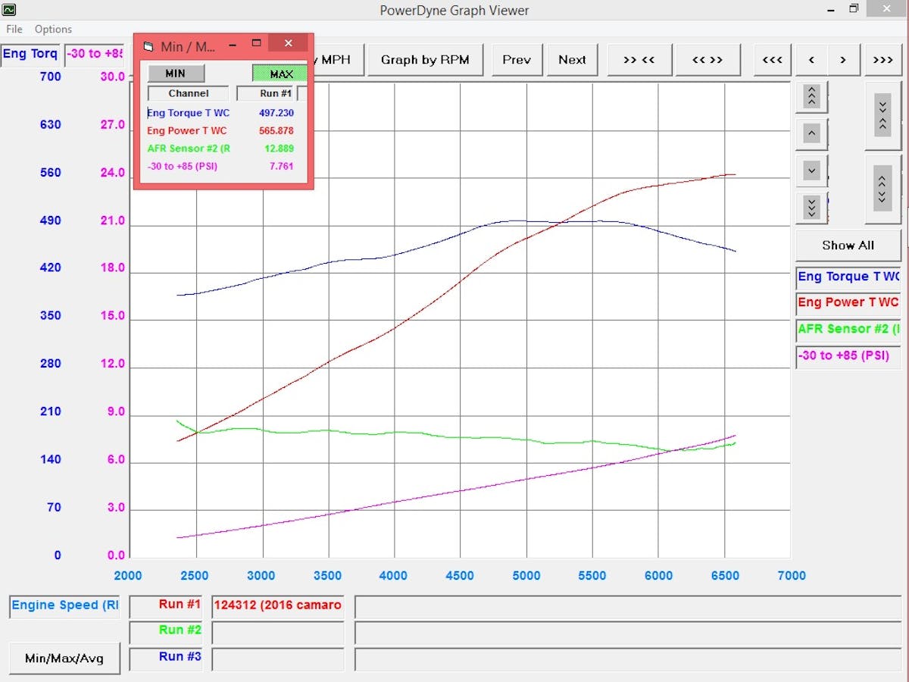This screenshot has width=909, height=682.
Task: Click the Run #1 file name field
Action: 277,606
